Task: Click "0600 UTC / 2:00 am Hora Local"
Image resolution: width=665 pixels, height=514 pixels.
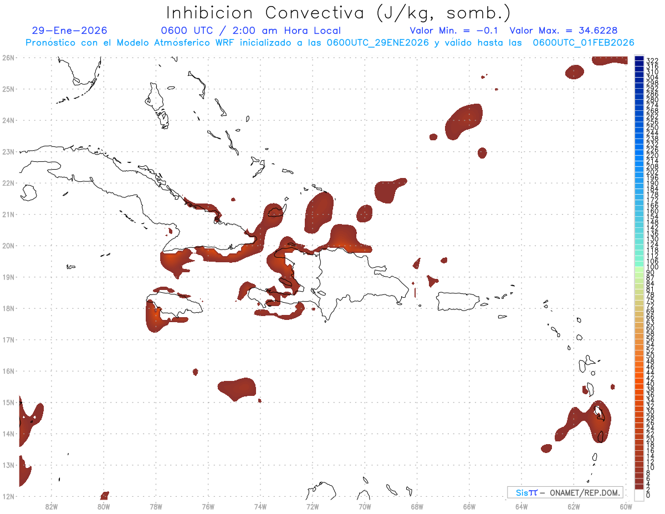Action: (x=250, y=30)
